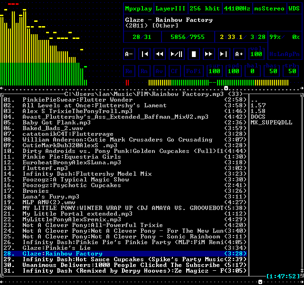Open the '..' parent directory entry
The width and height of the screenshot is (304, 285).
254,101
